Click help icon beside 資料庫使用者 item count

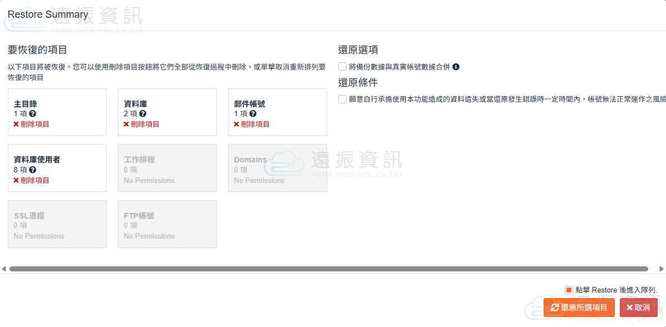click(x=33, y=170)
